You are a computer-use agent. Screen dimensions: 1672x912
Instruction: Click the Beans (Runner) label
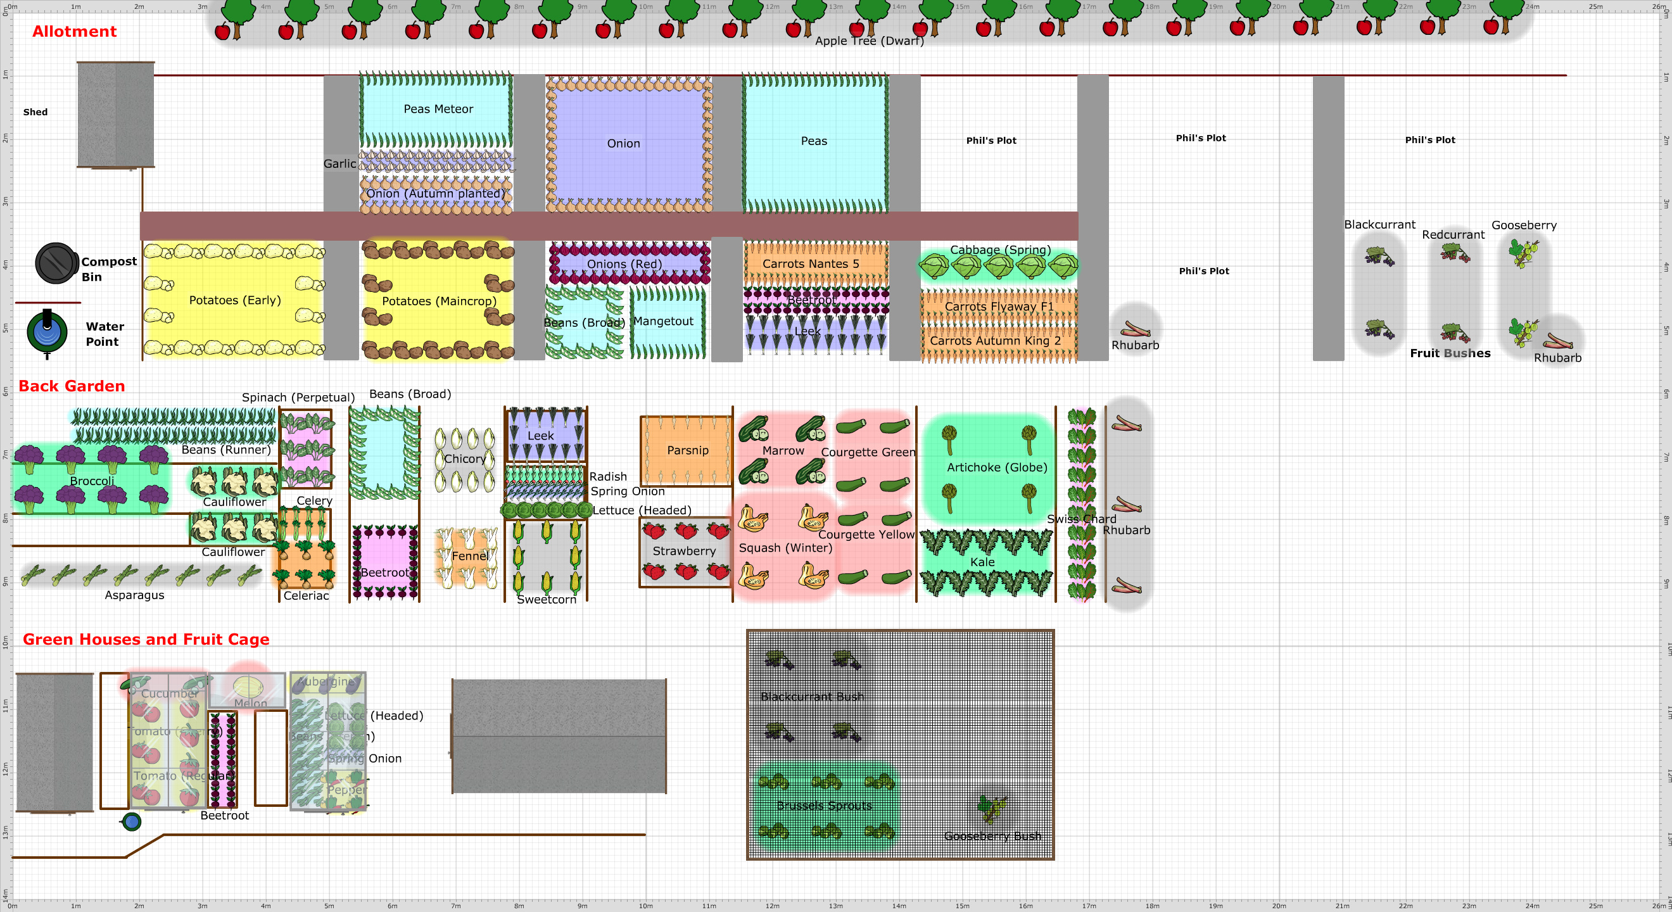click(x=226, y=450)
